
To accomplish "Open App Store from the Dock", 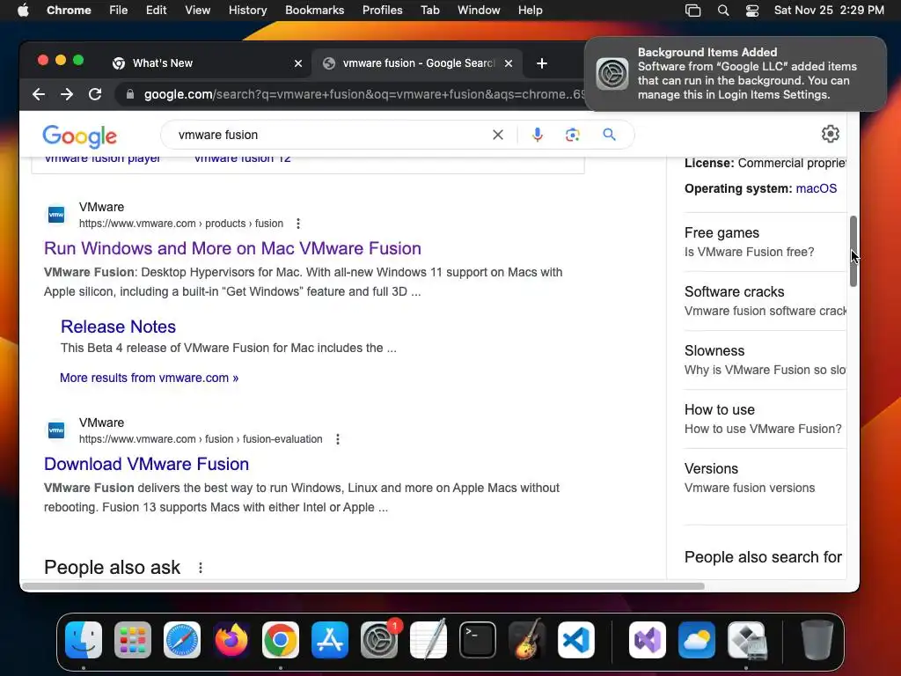I will tap(330, 640).
